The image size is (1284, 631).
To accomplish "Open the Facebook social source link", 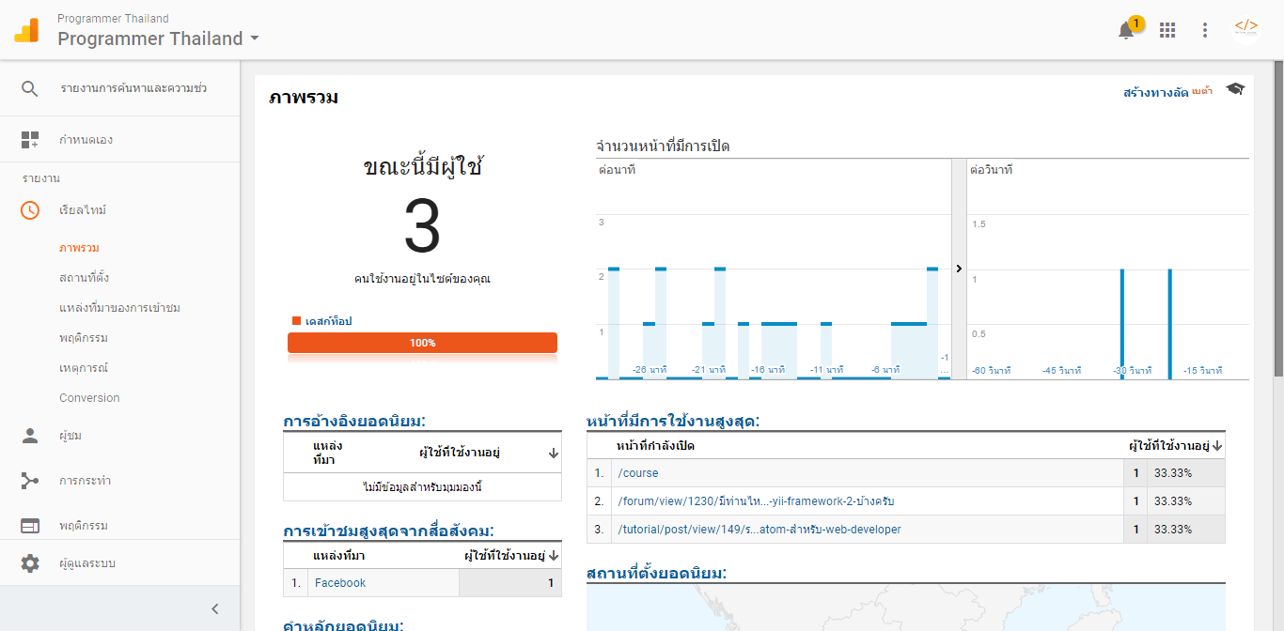I will (x=340, y=583).
